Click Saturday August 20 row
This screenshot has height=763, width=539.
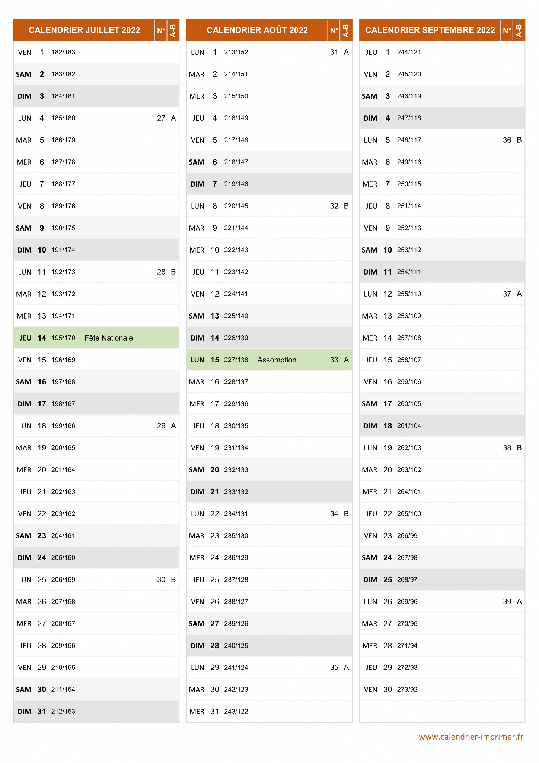[269, 470]
